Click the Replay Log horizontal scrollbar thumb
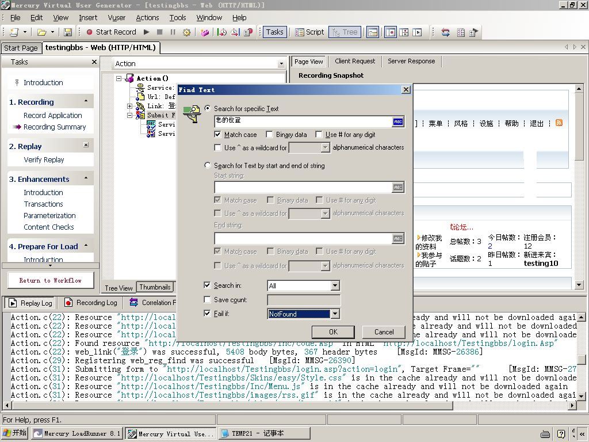The image size is (589, 442). [x=232, y=406]
